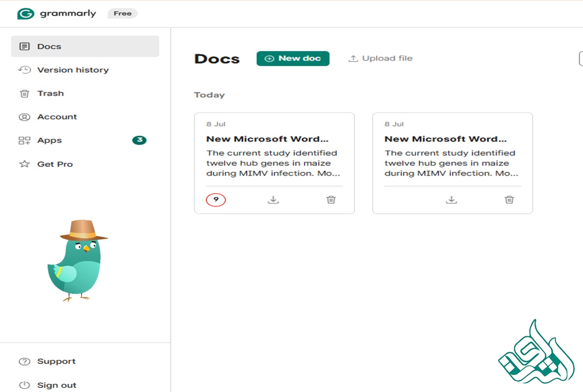Click Upload file button
Image resolution: width=583 pixels, height=392 pixels.
(380, 58)
